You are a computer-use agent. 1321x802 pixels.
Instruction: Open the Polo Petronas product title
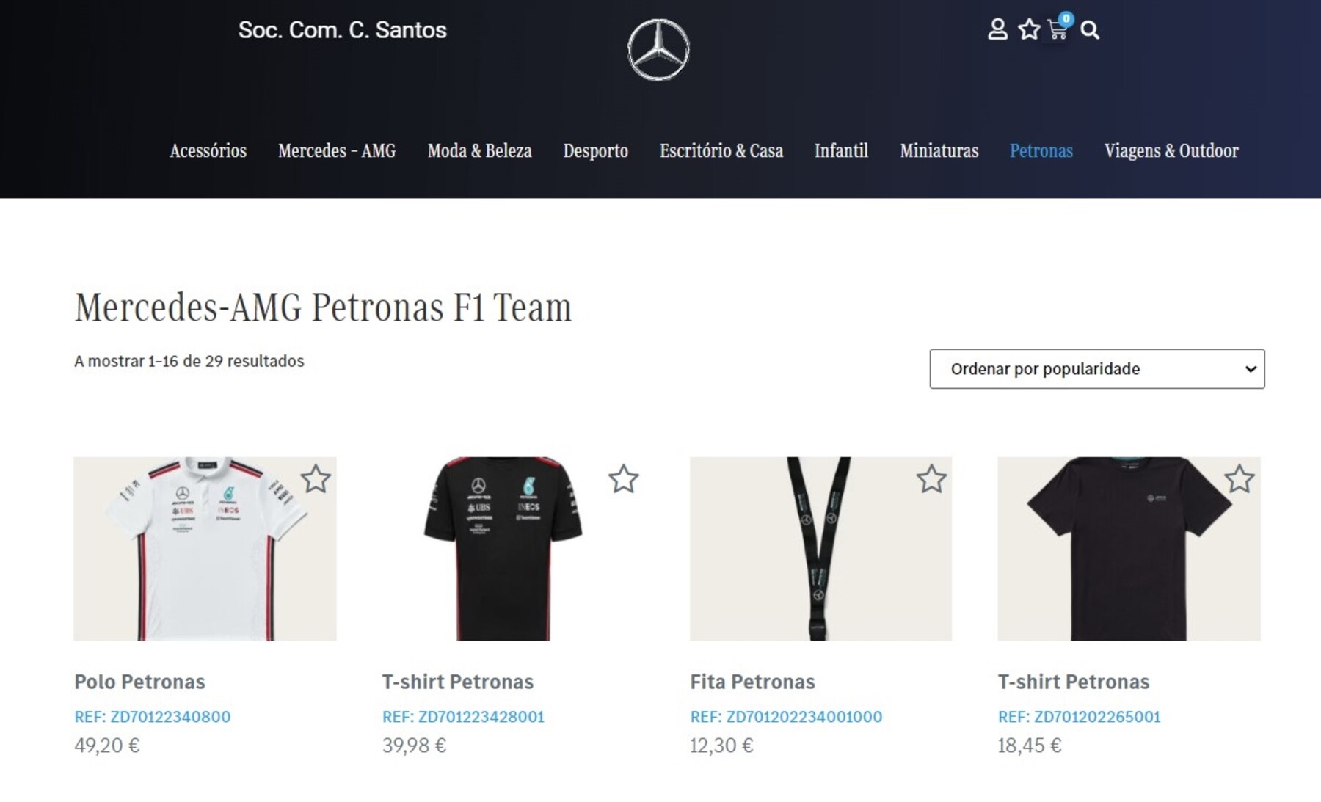139,682
